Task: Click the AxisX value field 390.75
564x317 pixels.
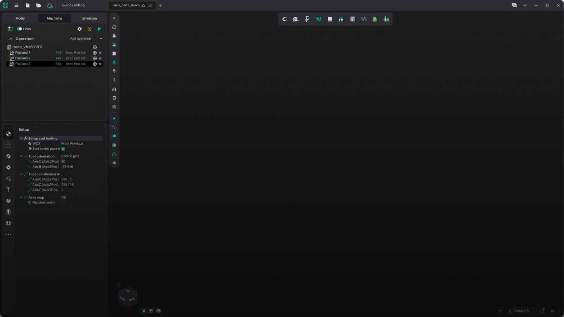Action: tap(67, 179)
